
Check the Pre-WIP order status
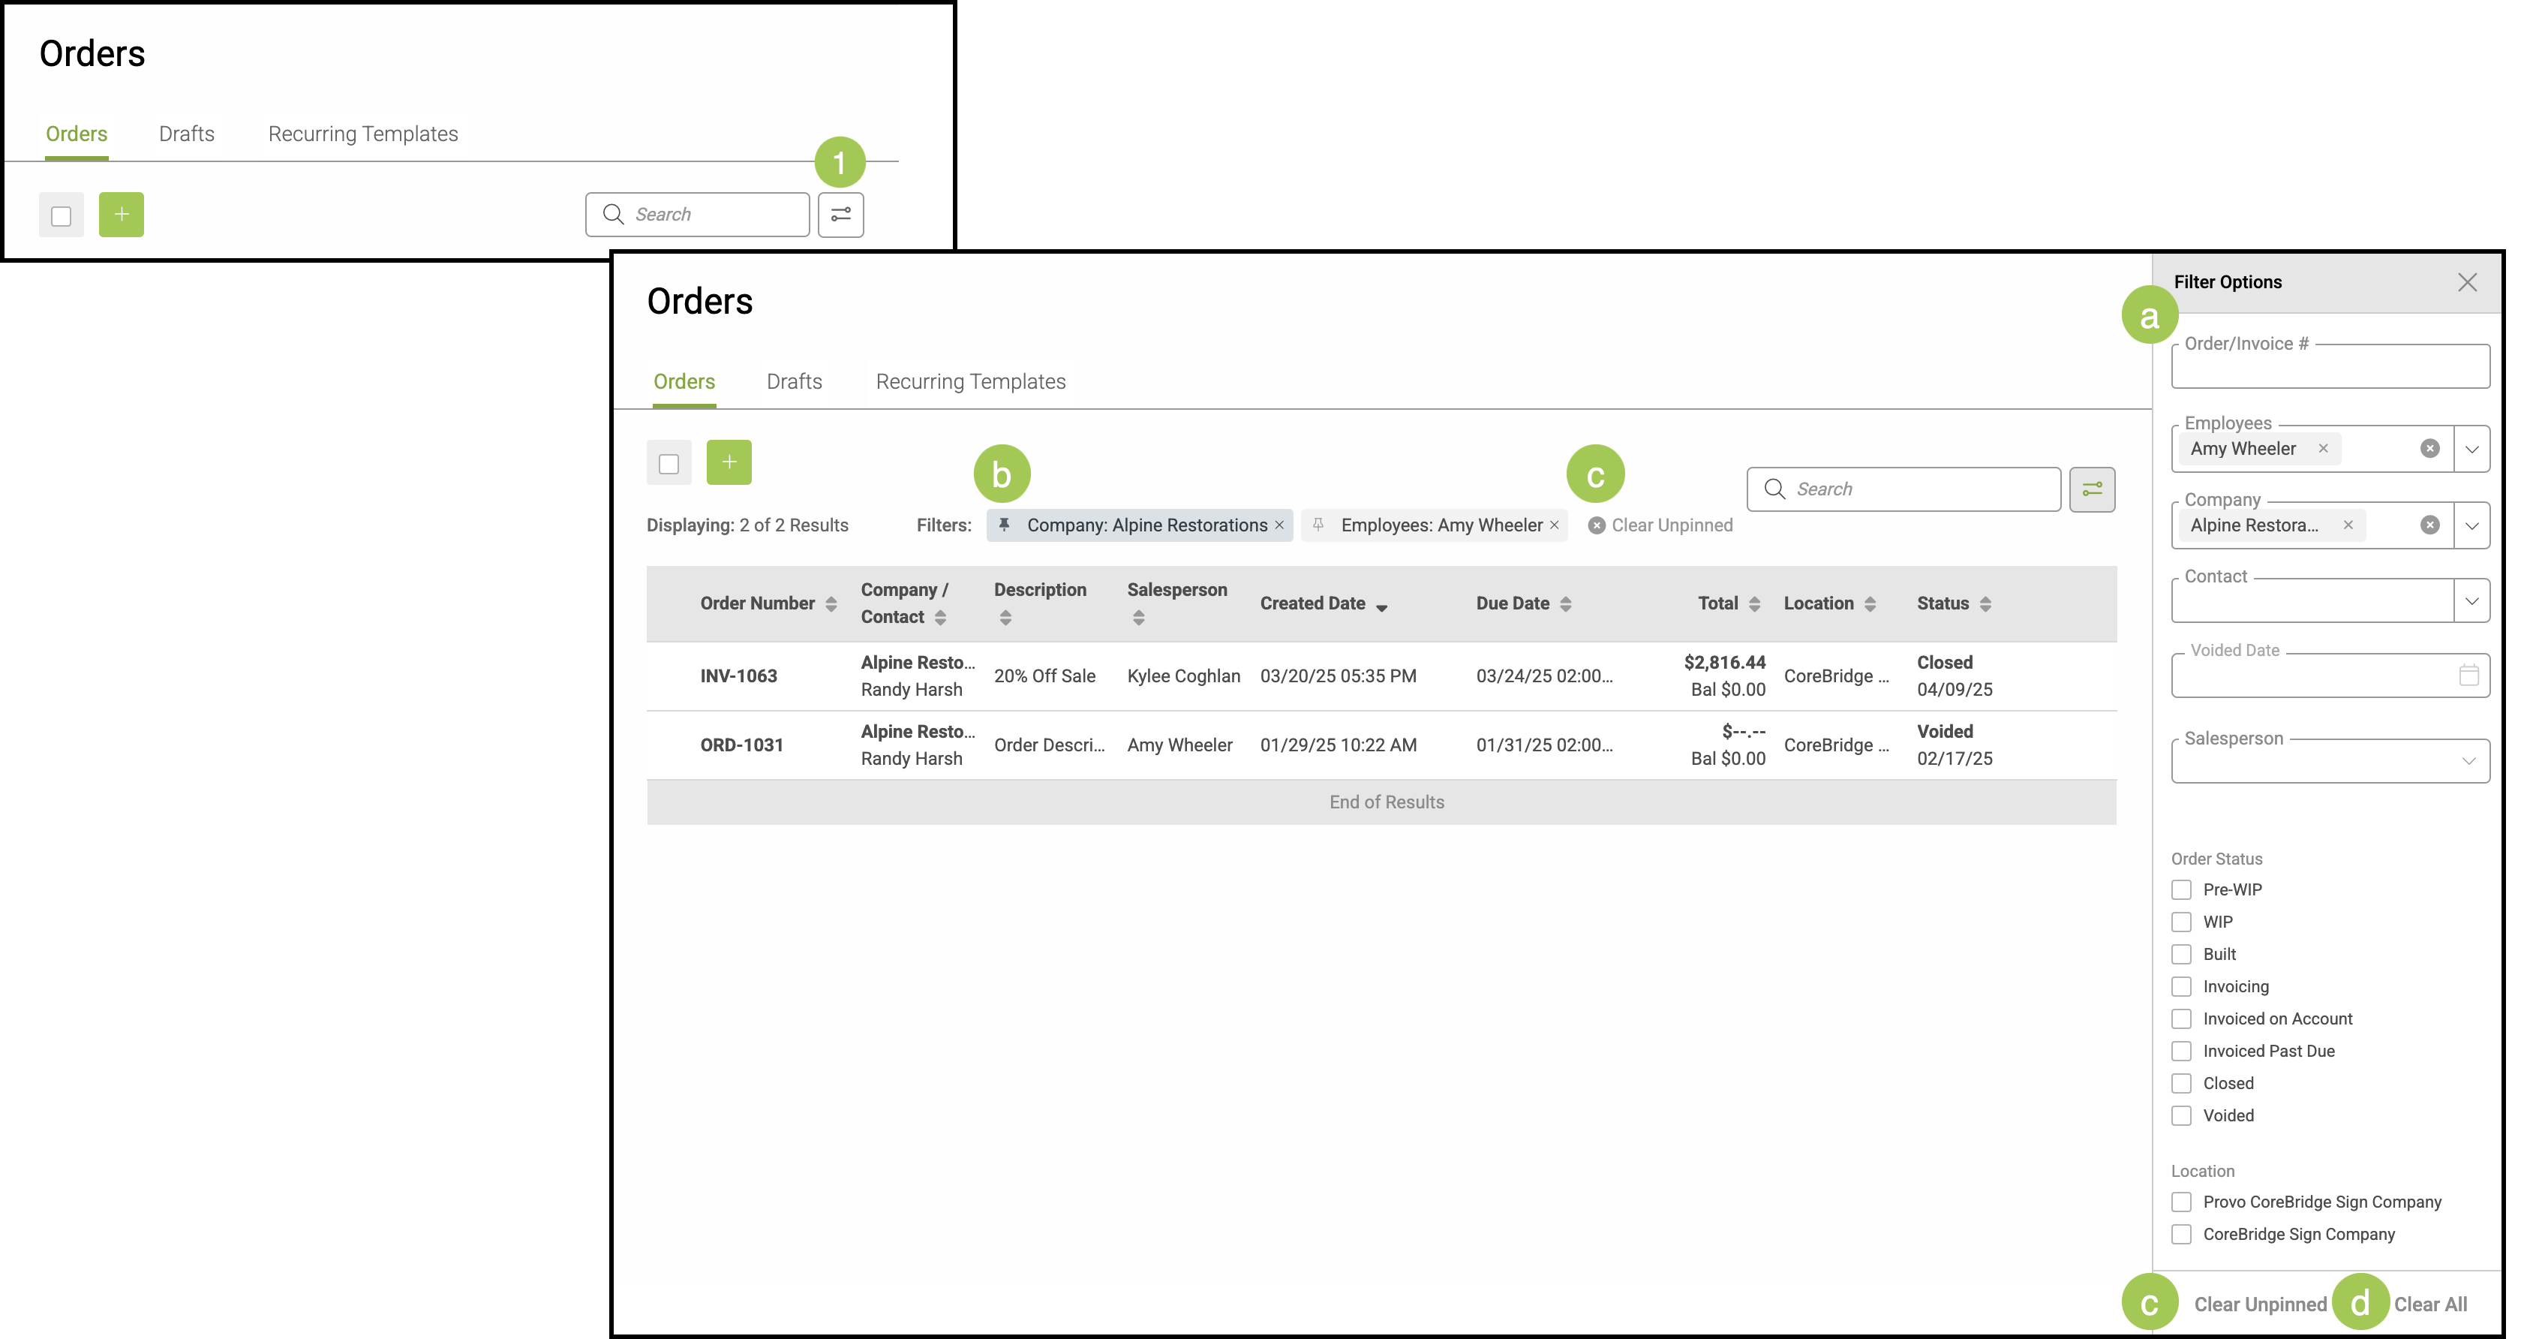tap(2181, 889)
